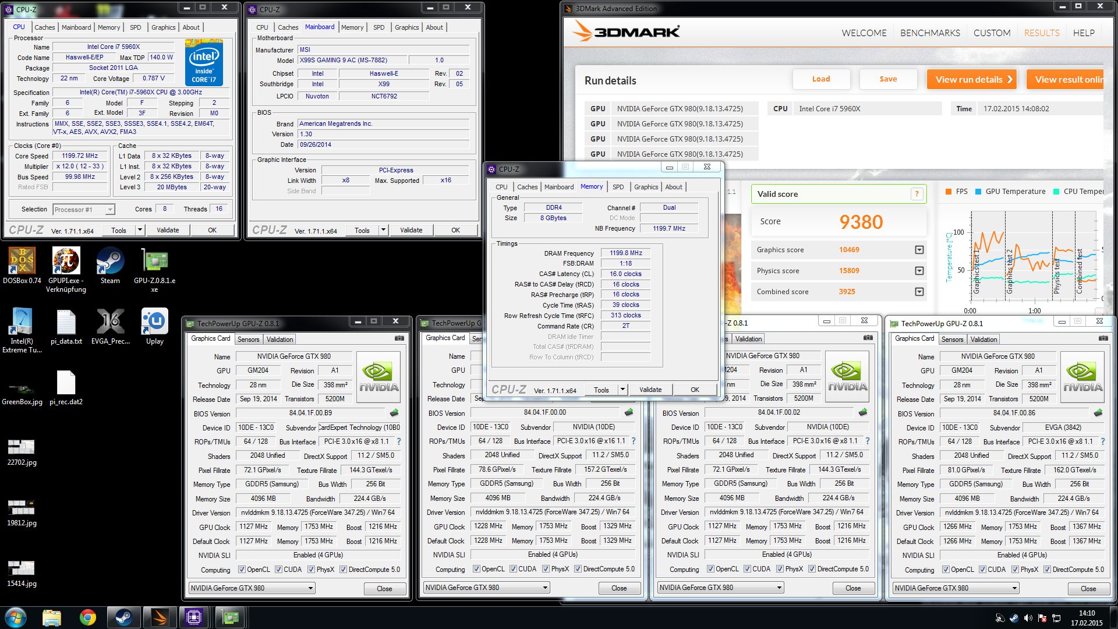The height and width of the screenshot is (629, 1118).
Task: Open Sensors tab in first GPU-Z window
Action: point(248,340)
